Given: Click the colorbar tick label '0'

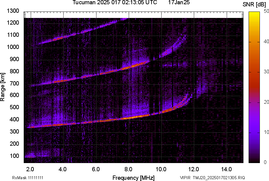Looking at the screenshot, I should coord(265,162).
